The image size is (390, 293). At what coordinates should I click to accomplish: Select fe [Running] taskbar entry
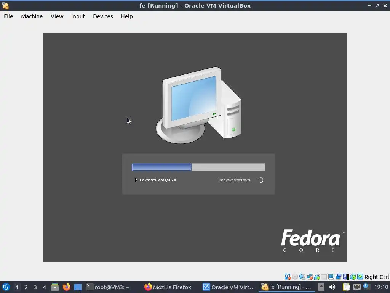[x=286, y=287]
